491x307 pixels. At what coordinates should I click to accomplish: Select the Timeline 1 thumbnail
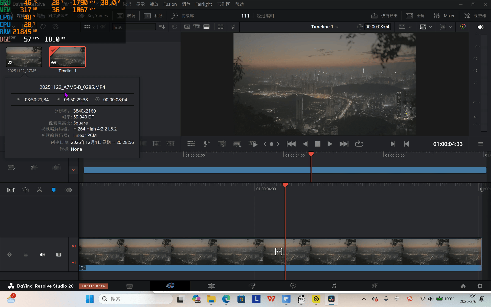click(68, 57)
